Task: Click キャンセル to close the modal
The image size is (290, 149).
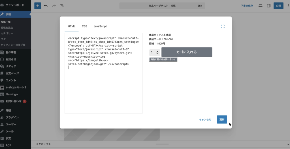Action: tap(205, 119)
